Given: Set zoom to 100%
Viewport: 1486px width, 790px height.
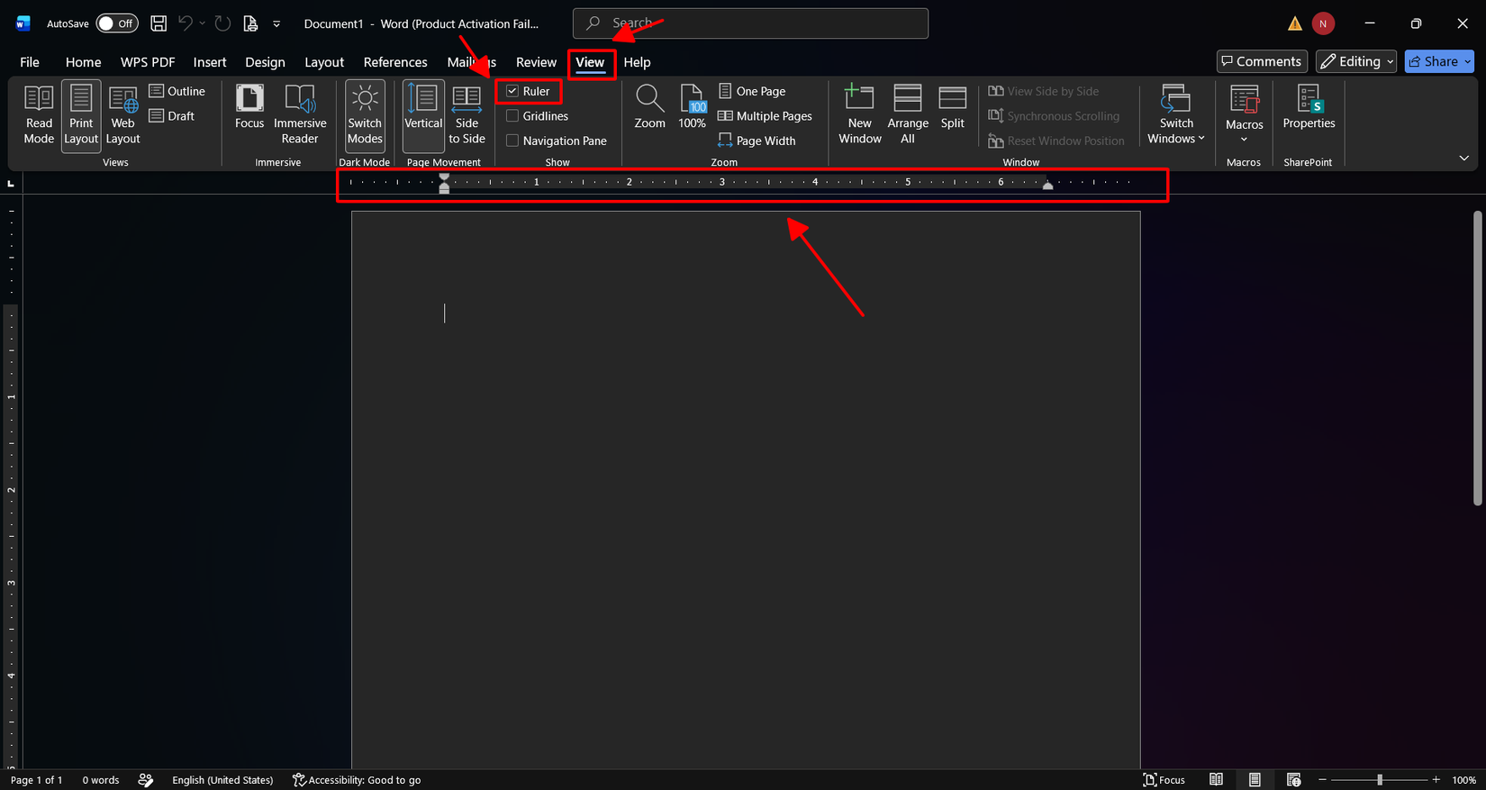Looking at the screenshot, I should click(692, 108).
